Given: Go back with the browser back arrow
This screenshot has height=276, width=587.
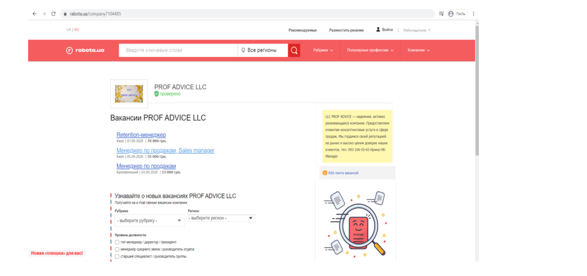Looking at the screenshot, I should (34, 14).
